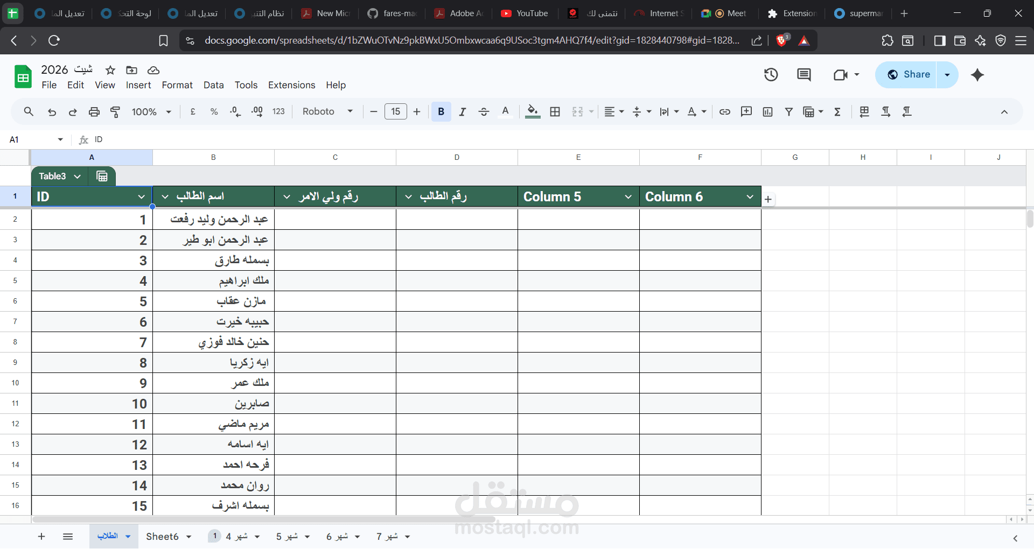View cloud save status icon
Screen dimensions: 1034x549
click(153, 70)
